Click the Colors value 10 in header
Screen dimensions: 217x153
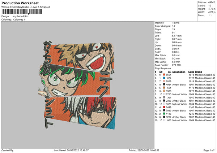coord(210,6)
